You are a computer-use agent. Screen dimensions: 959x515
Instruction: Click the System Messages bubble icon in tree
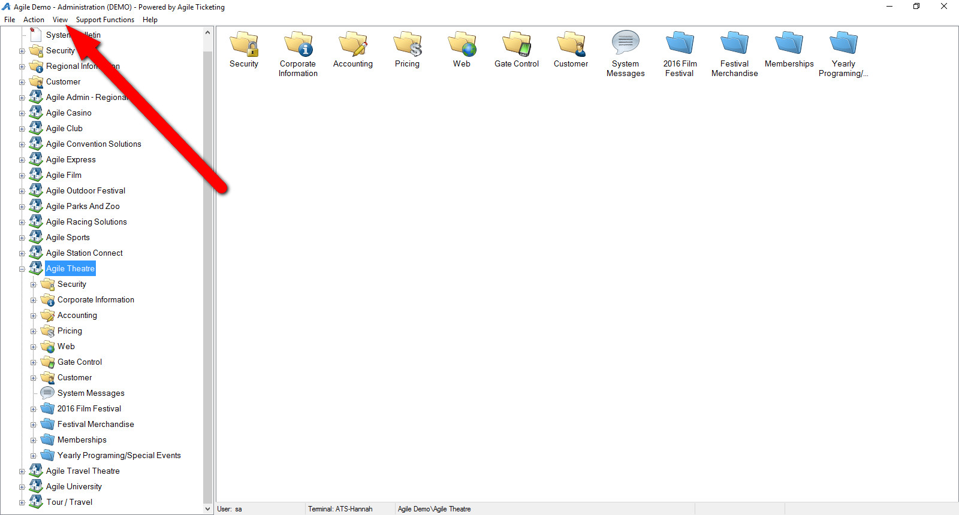47,393
